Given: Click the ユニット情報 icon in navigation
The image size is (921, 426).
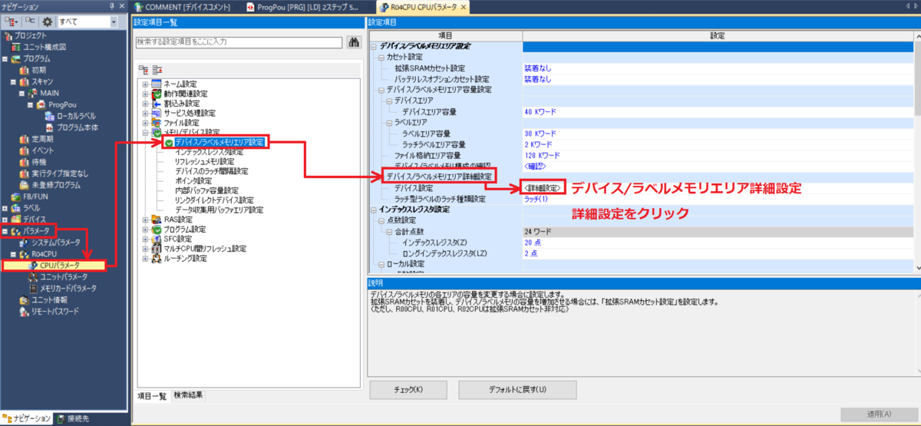Looking at the screenshot, I should pyautogui.click(x=24, y=300).
